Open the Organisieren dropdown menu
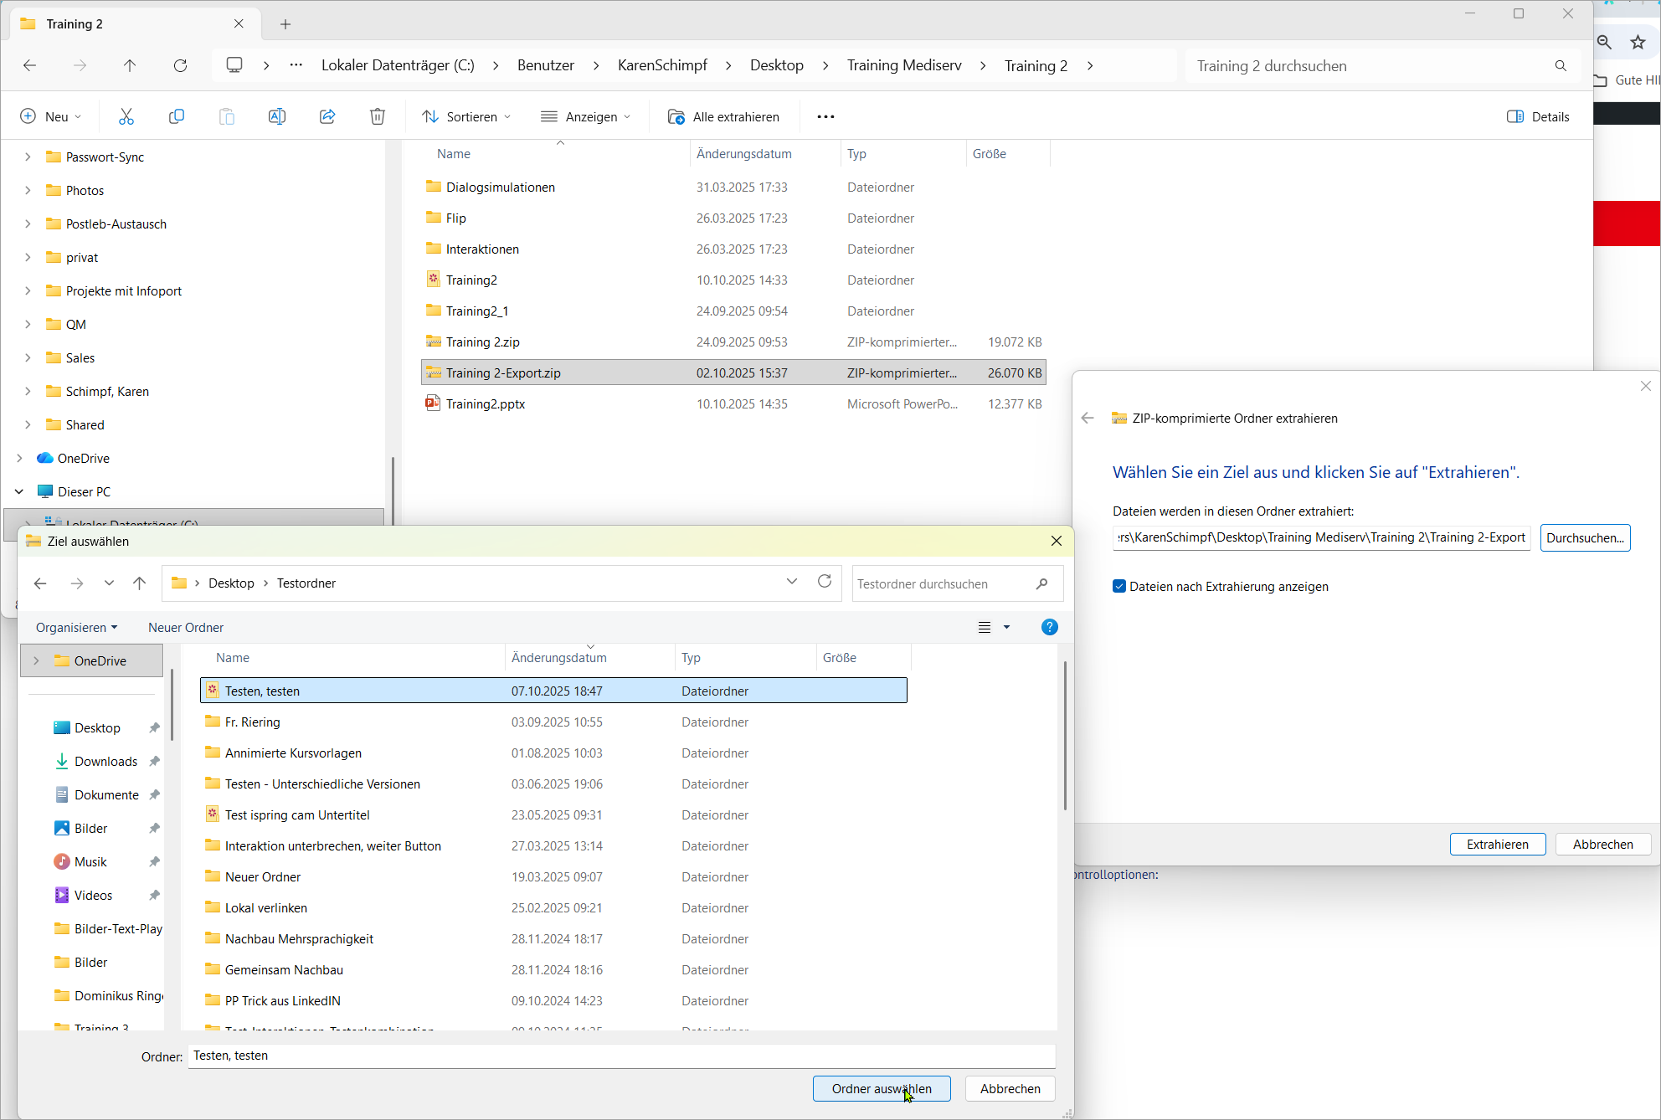Viewport: 1661px width, 1120px height. coord(76,627)
